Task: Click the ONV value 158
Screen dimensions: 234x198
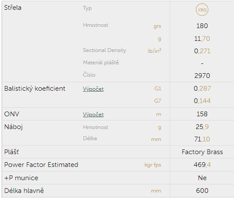Action: coord(202,114)
